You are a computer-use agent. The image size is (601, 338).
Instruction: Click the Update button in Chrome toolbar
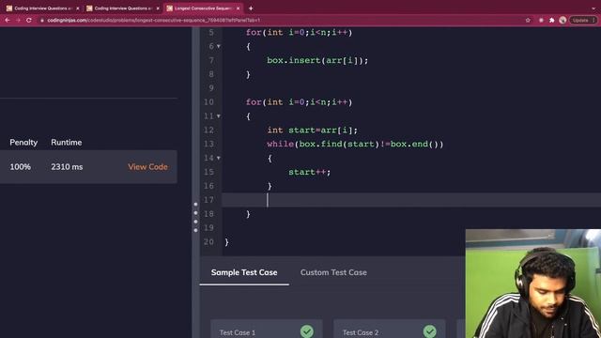click(582, 20)
